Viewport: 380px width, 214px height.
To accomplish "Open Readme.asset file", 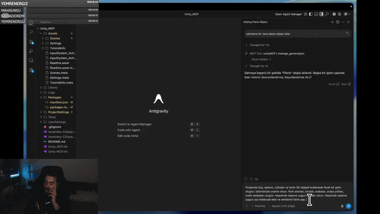I will 59,63.
